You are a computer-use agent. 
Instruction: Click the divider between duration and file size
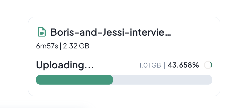coord(61,46)
